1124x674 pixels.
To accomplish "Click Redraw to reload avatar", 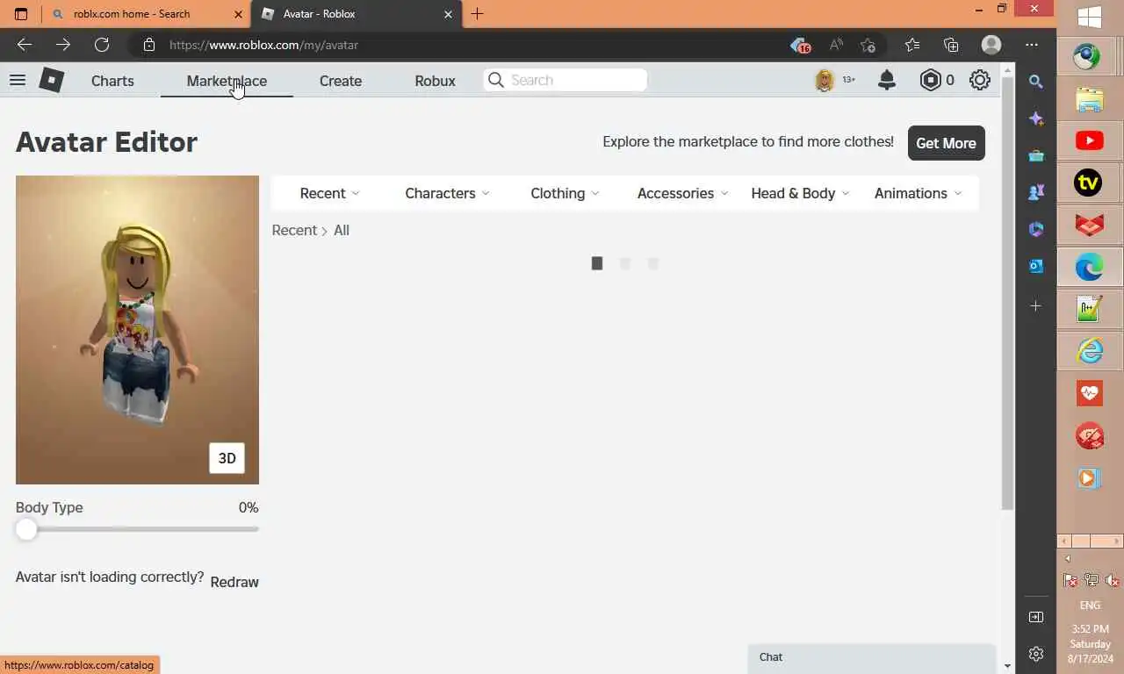I will click(x=234, y=582).
